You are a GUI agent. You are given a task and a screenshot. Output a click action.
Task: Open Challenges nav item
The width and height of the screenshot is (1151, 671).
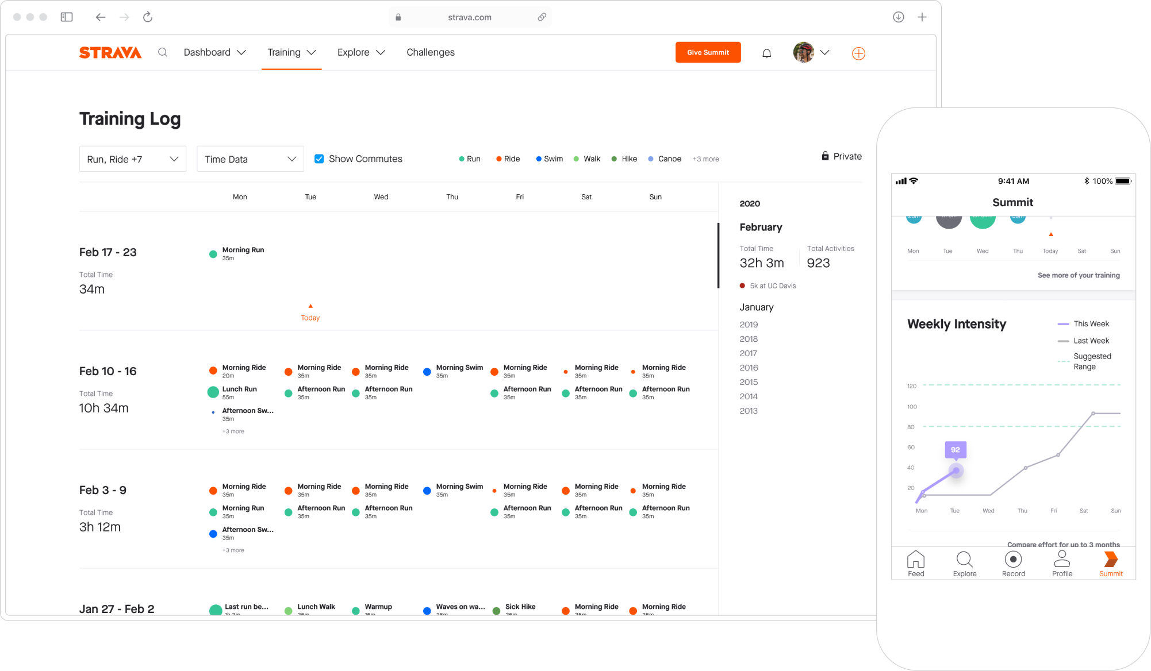click(431, 52)
